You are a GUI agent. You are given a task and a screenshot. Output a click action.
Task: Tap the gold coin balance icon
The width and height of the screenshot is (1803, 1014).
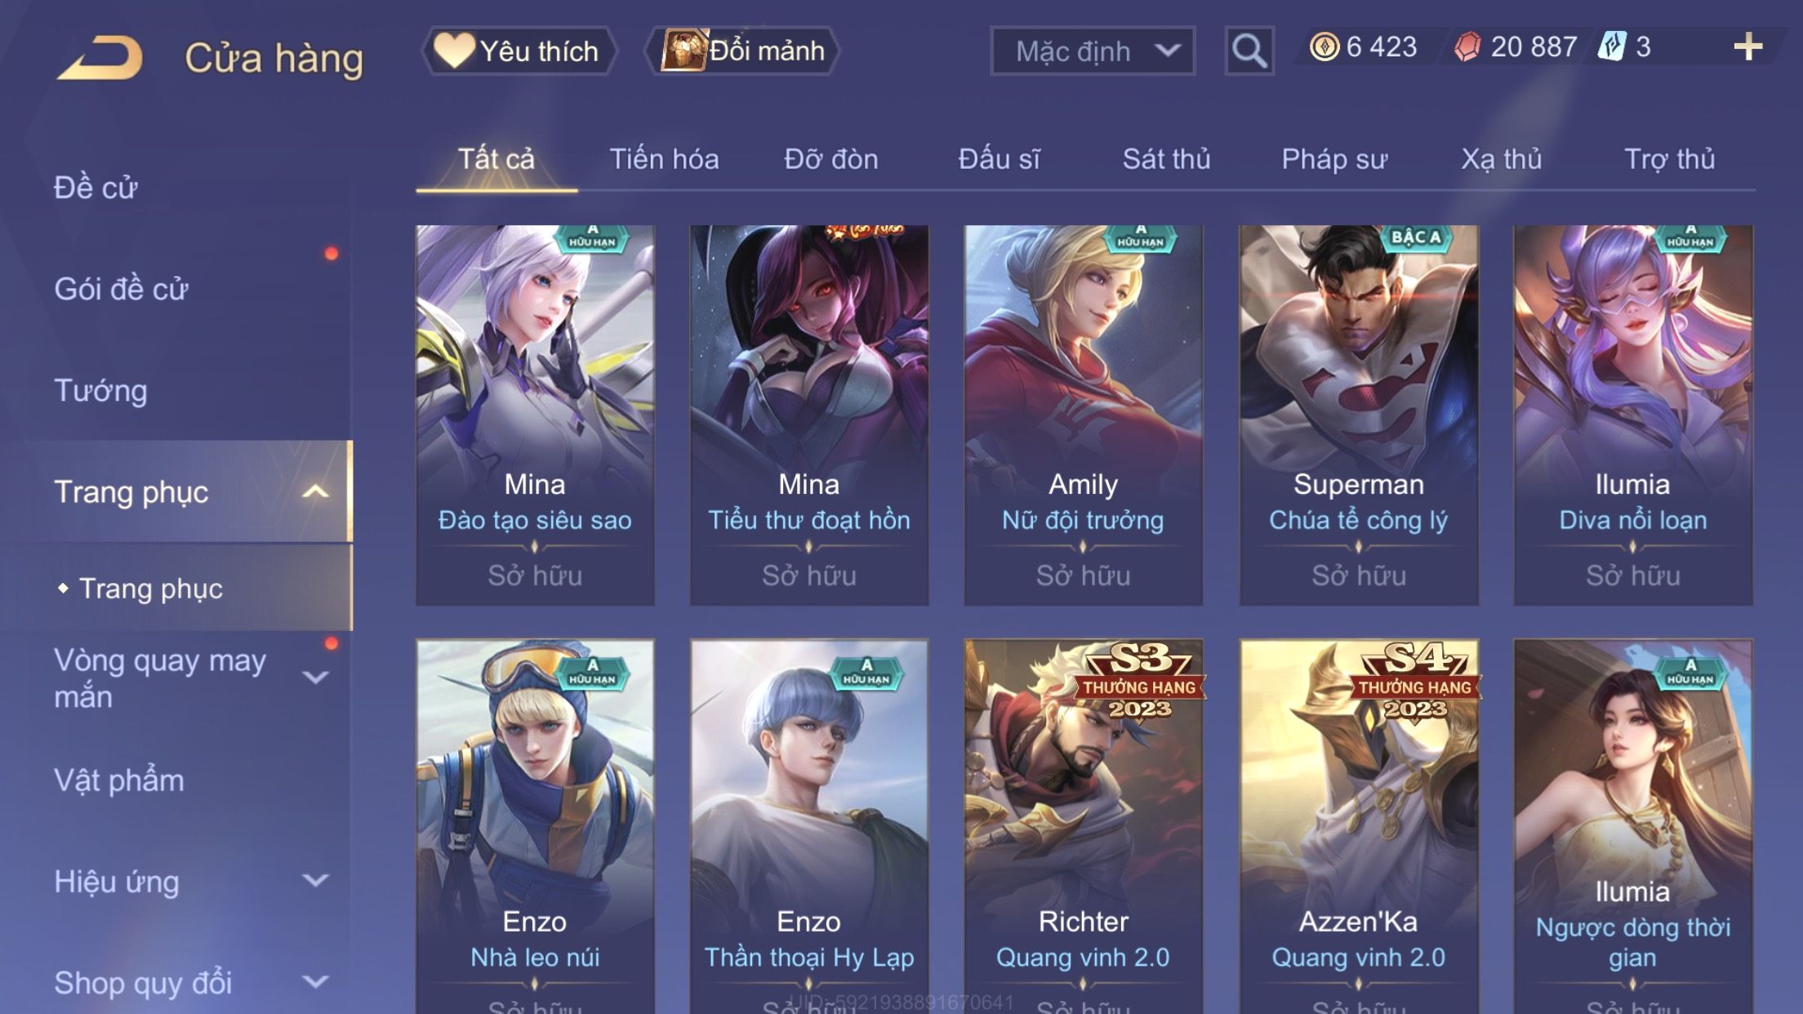coord(1324,47)
